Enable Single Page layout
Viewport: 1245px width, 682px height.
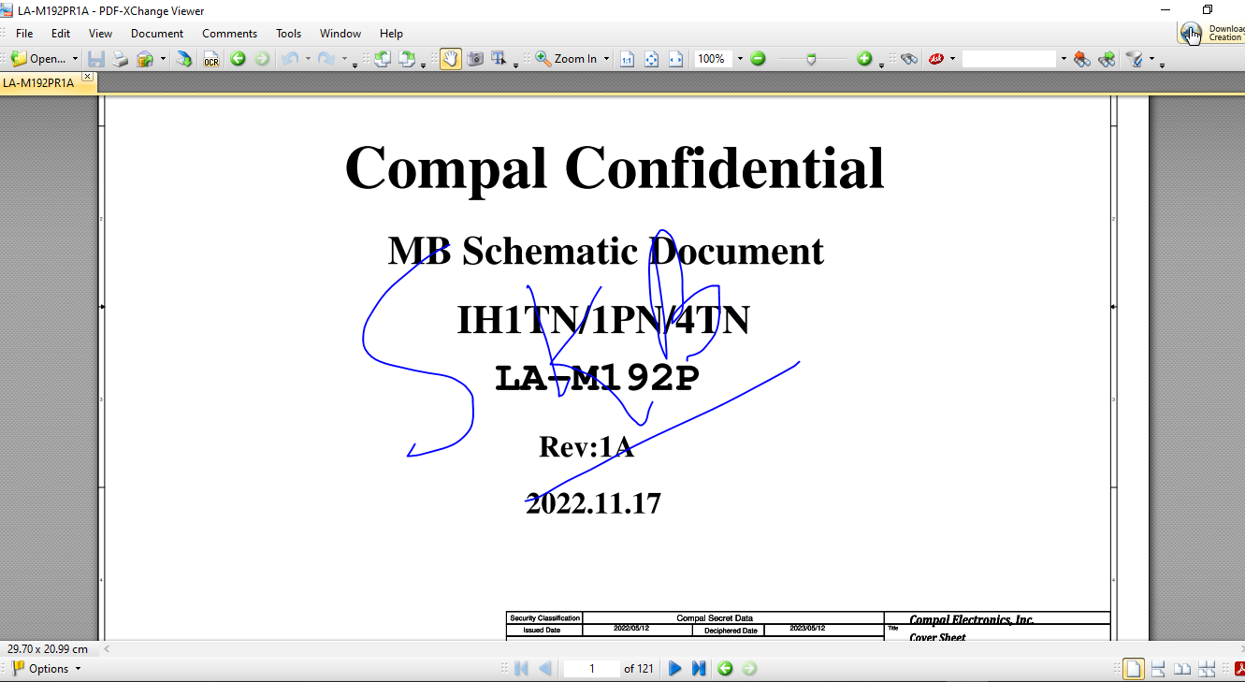tap(1133, 669)
